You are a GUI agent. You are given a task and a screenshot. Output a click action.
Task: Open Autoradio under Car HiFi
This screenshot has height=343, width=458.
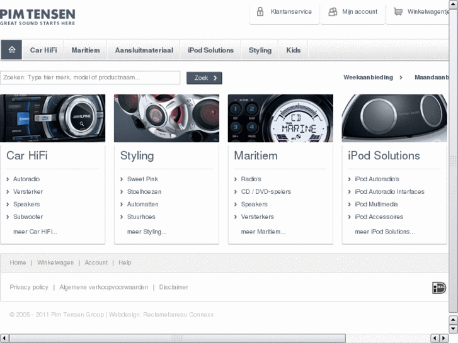(26, 179)
